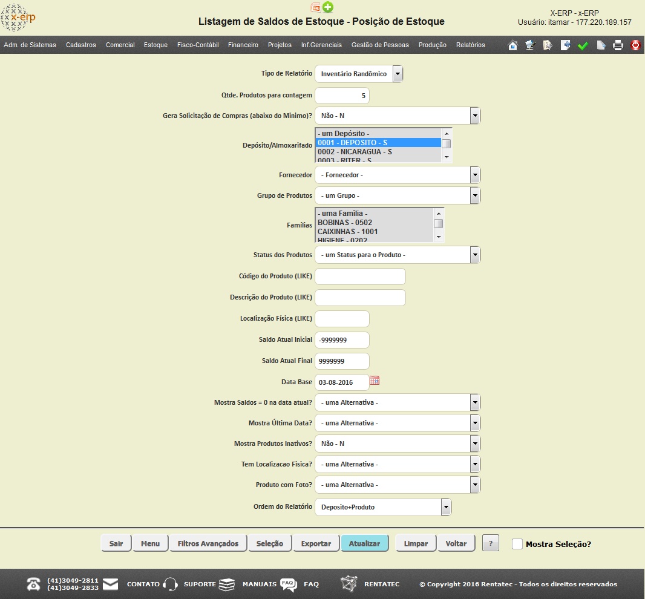Click the Menu button
The width and height of the screenshot is (645, 599).
coord(150,543)
